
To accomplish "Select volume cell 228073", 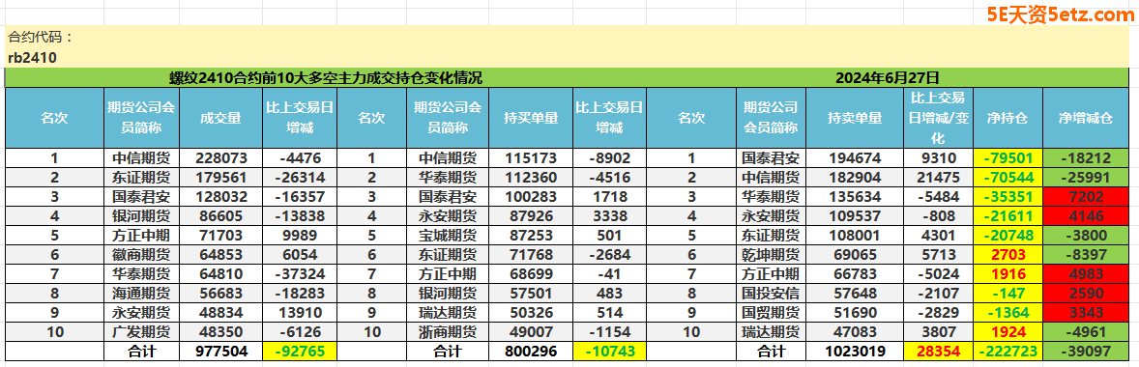I will (x=220, y=158).
